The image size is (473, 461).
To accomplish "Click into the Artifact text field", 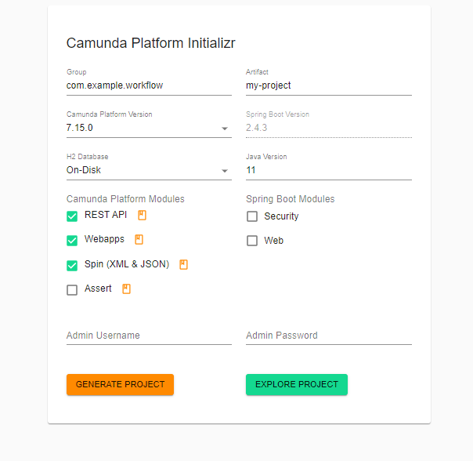I will (328, 85).
